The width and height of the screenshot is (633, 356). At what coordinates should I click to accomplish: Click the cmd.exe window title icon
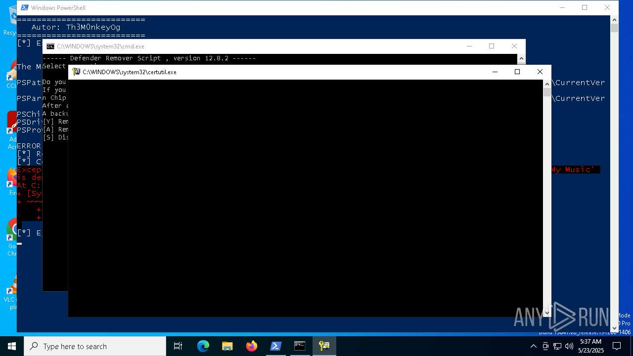coord(50,46)
